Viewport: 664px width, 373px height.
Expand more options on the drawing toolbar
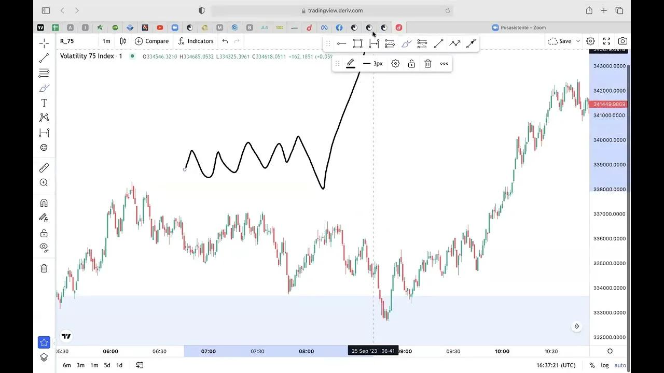point(444,63)
